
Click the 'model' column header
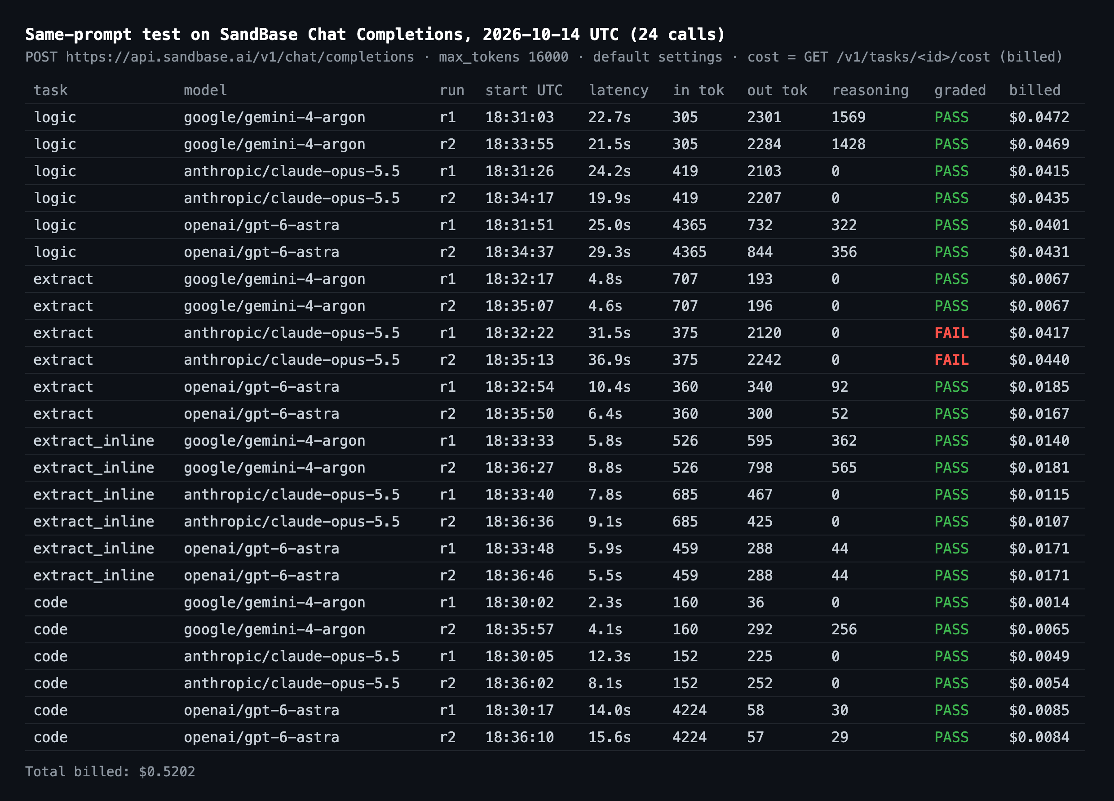click(x=205, y=90)
